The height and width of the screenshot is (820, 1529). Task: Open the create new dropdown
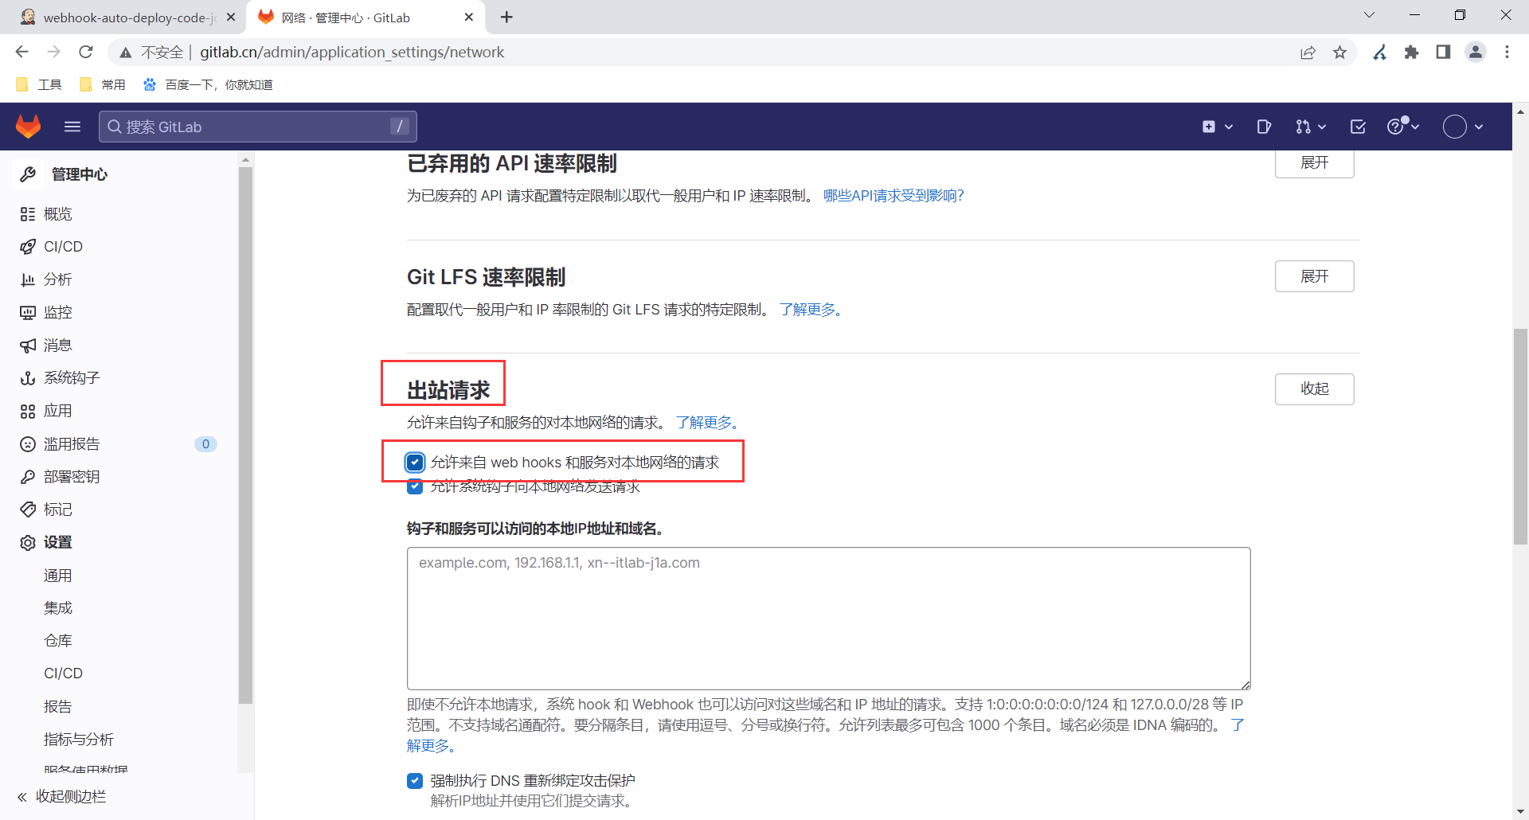1218,127
